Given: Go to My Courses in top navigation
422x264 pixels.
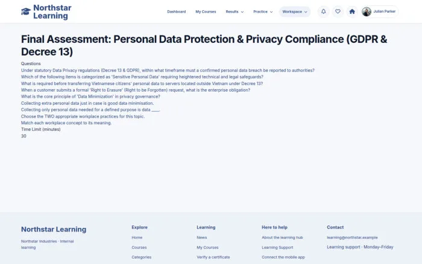Looking at the screenshot, I should point(206,11).
